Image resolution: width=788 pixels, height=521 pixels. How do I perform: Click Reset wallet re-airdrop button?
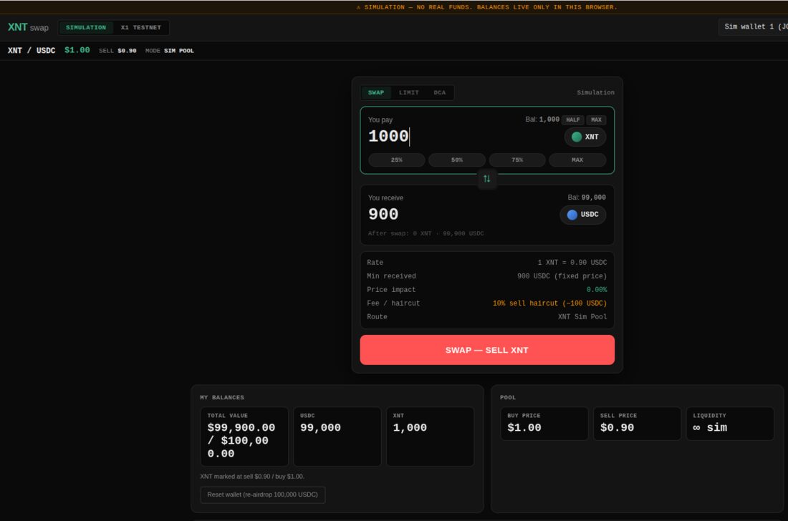tap(262, 495)
